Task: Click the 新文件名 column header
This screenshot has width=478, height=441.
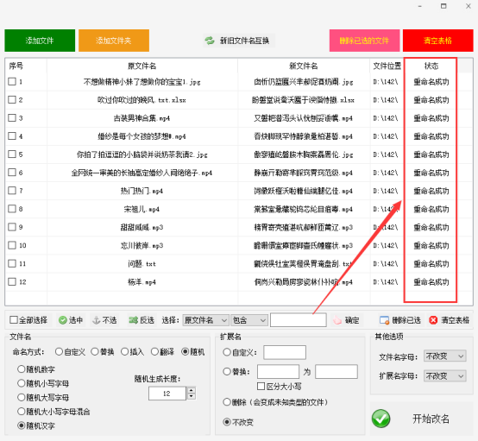Action: [x=304, y=66]
